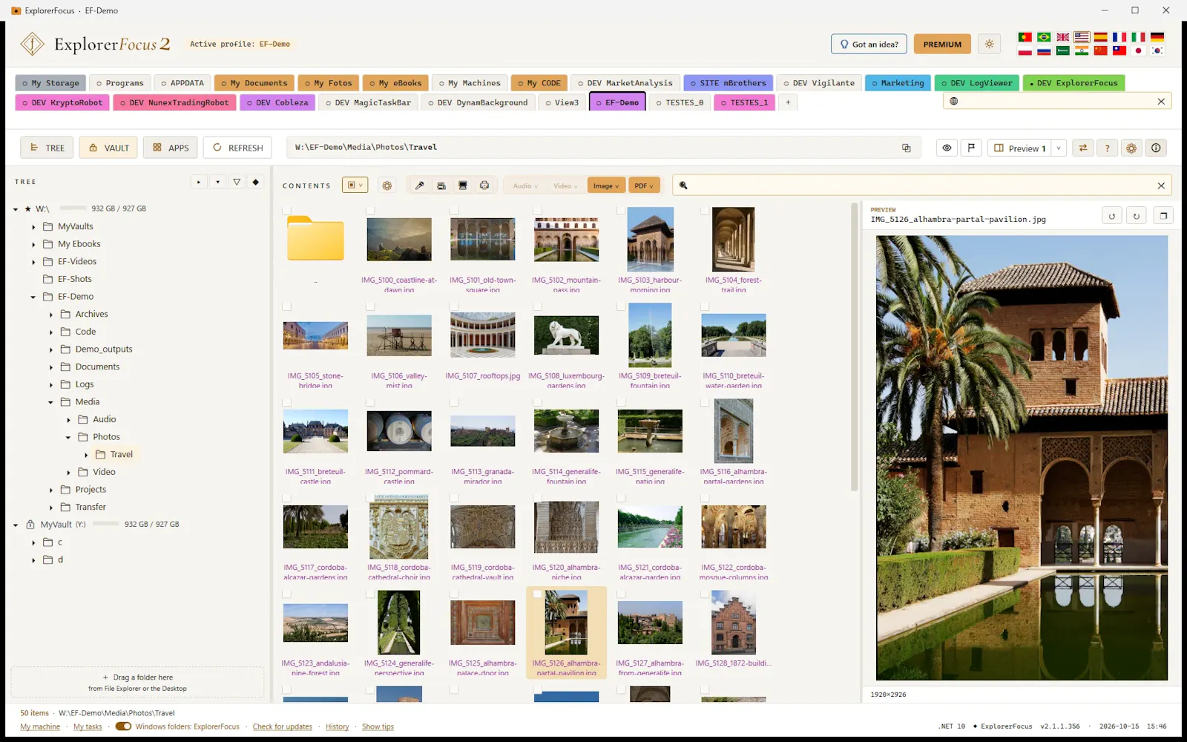
Task: Rotate preview image clockwise
Action: [1136, 216]
